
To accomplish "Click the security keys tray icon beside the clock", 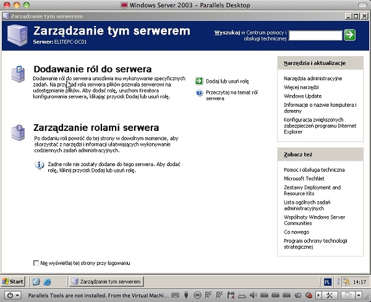I will (x=347, y=282).
